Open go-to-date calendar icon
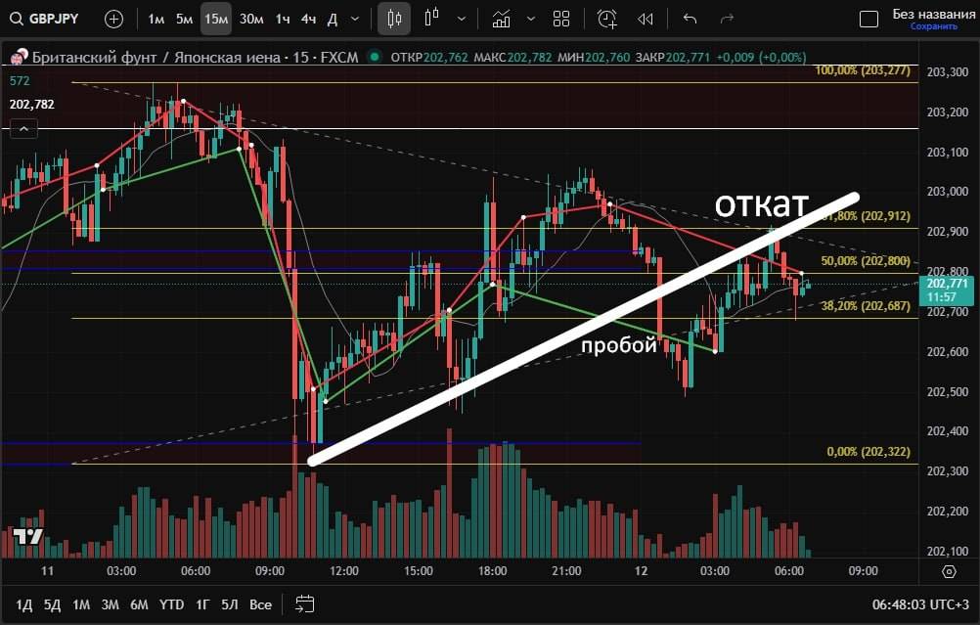 coord(305,603)
